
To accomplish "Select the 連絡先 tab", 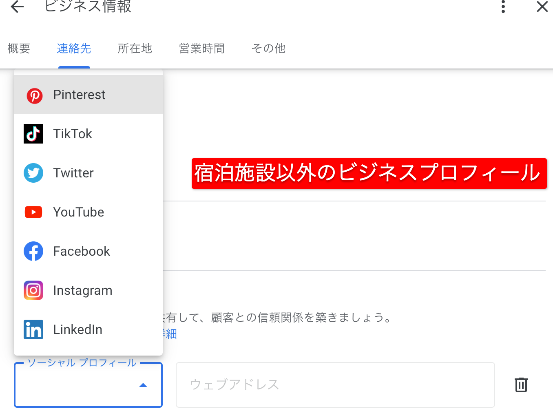I will pos(74,49).
